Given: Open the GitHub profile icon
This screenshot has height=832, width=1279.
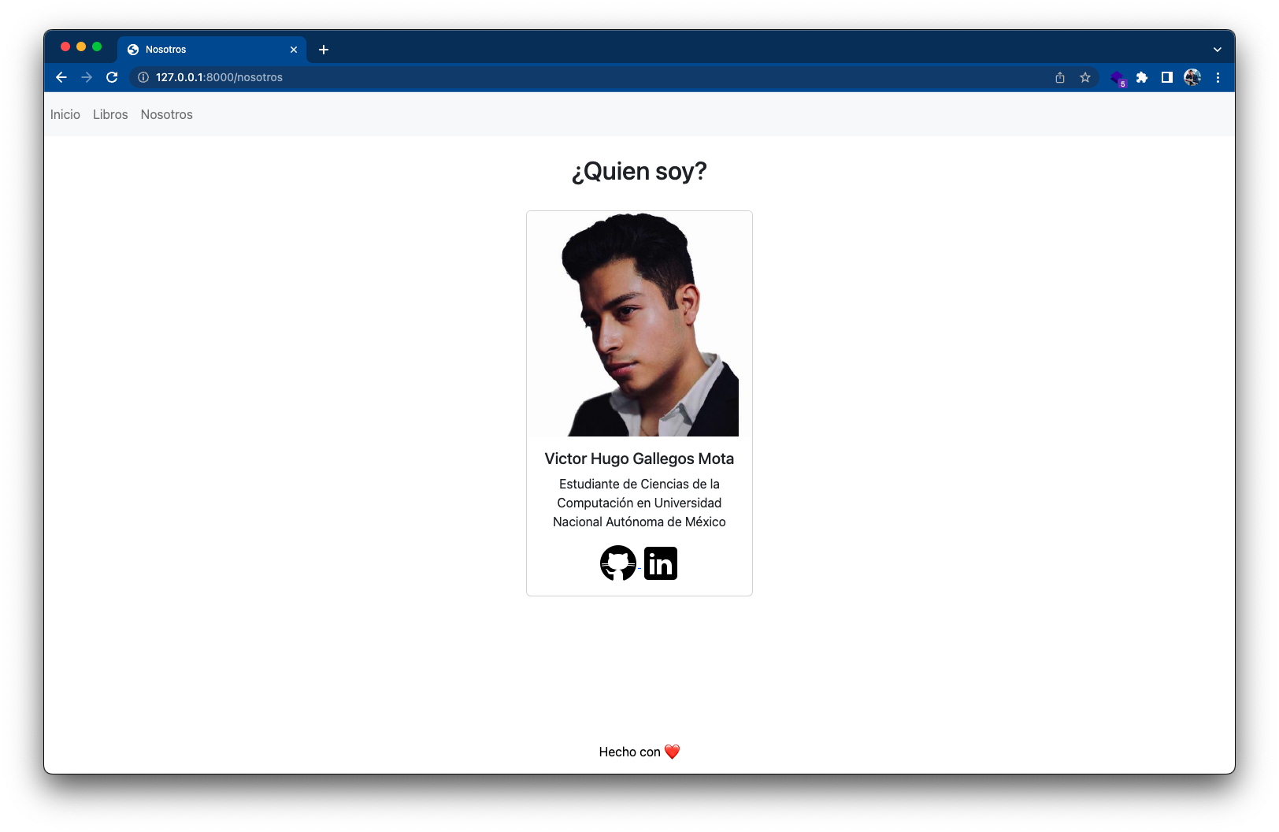Looking at the screenshot, I should (618, 563).
